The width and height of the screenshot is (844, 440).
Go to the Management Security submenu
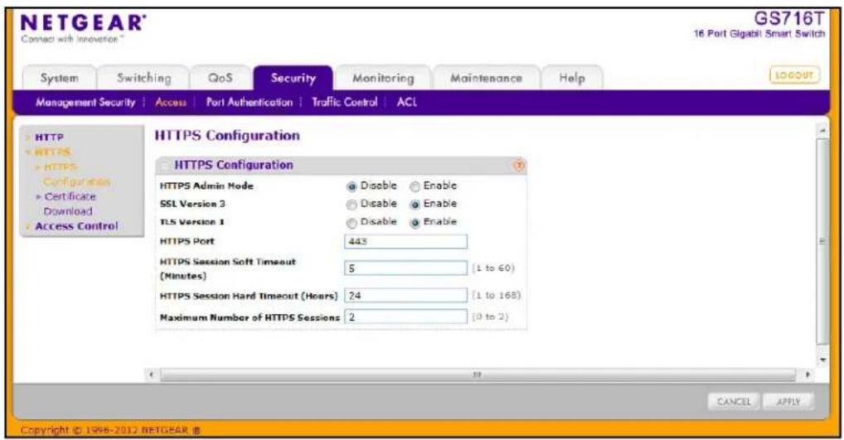pyautogui.click(x=85, y=102)
